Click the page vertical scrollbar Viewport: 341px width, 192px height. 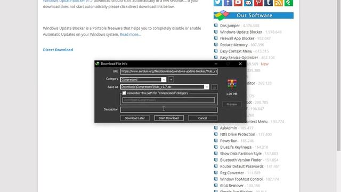[x=339, y=75]
